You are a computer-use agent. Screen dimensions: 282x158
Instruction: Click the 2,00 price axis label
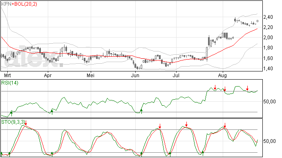268,38
